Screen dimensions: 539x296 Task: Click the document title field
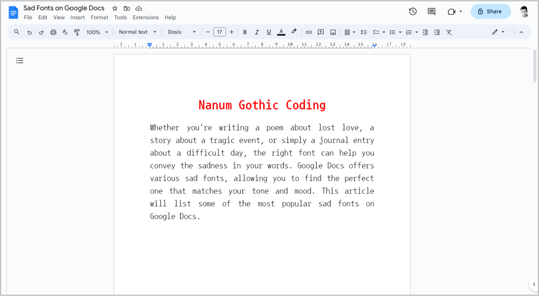pyautogui.click(x=64, y=8)
